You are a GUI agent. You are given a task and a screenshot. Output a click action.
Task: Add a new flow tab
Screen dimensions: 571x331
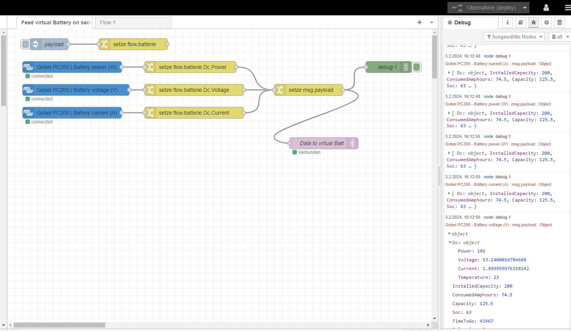[x=420, y=22]
